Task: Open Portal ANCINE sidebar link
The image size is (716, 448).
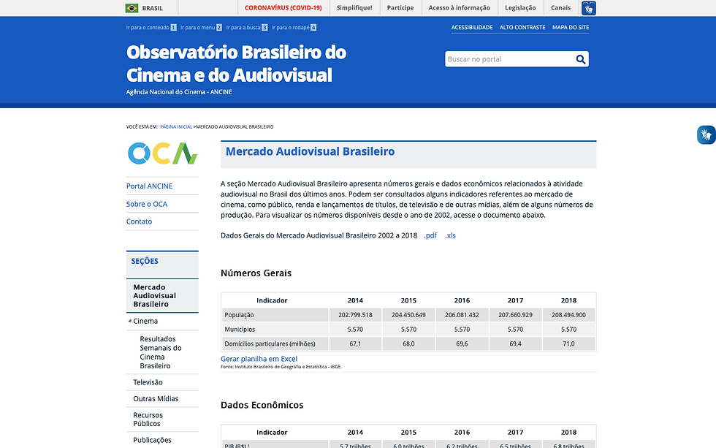Action: [x=149, y=186]
